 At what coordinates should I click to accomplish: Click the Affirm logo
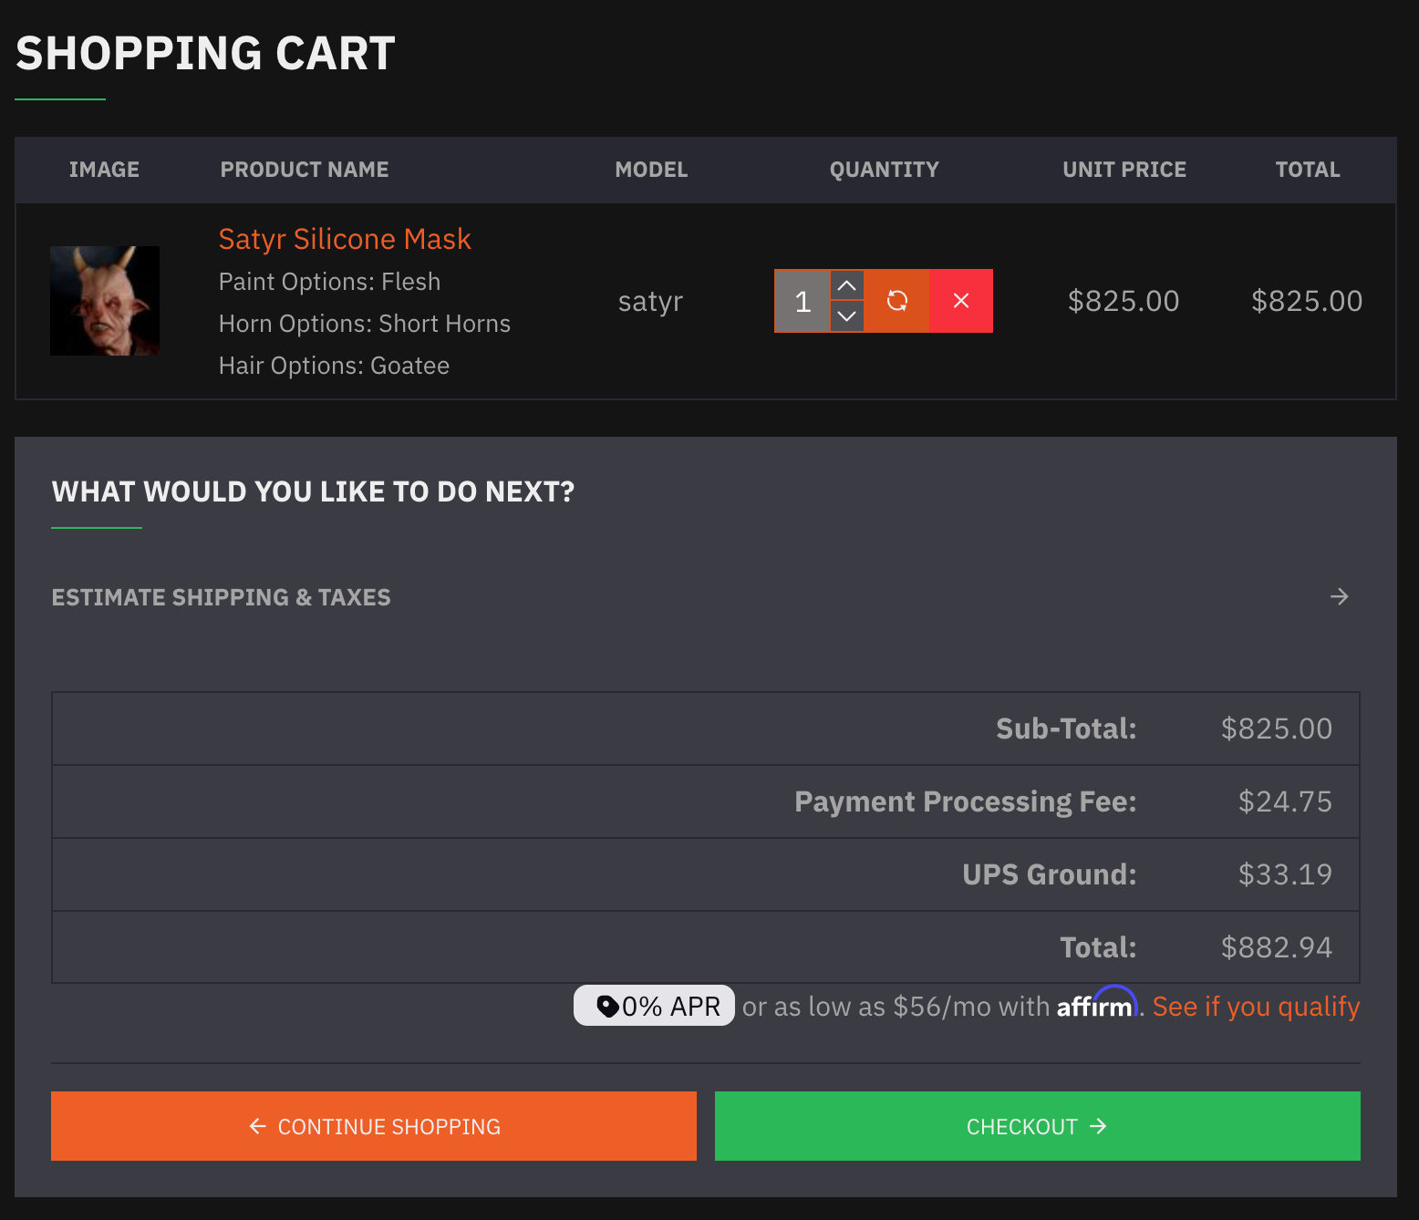click(1096, 1005)
